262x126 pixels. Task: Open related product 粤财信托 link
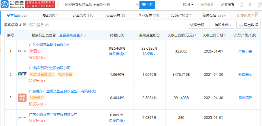(245, 98)
